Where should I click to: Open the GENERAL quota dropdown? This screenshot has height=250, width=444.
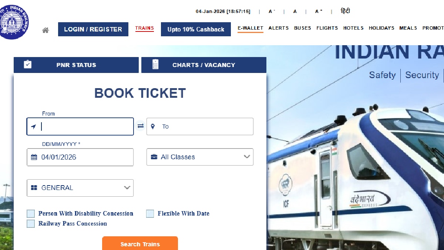point(80,188)
